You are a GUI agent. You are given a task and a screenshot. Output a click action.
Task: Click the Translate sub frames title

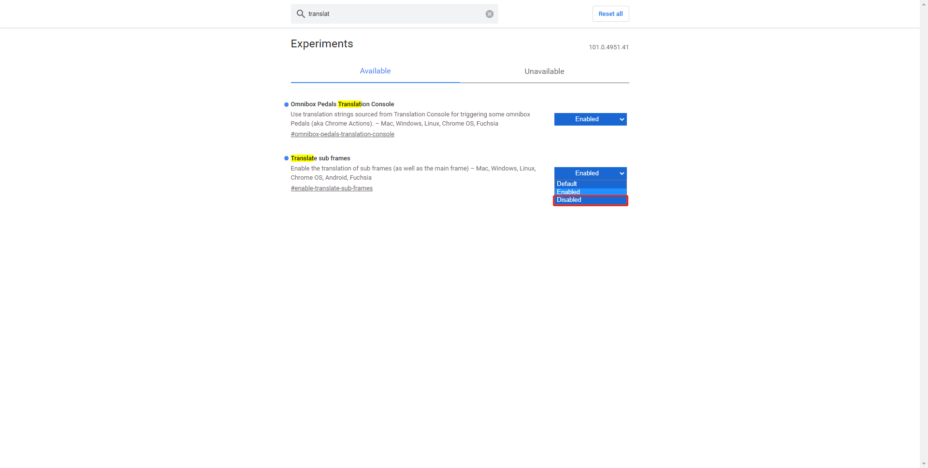[x=320, y=158]
